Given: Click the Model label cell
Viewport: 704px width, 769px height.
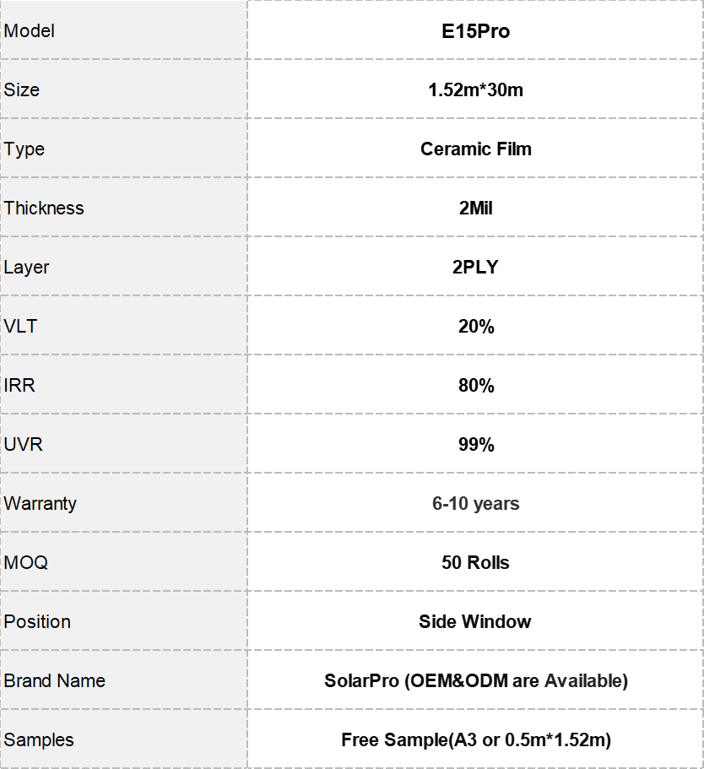Looking at the screenshot, I should pyautogui.click(x=123, y=30).
